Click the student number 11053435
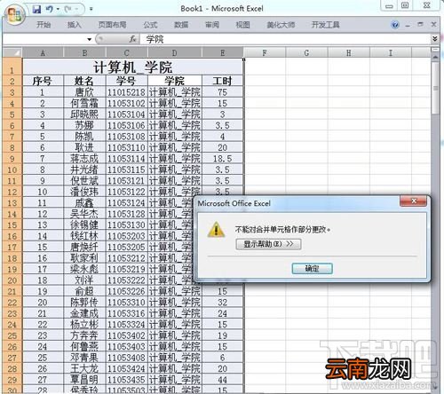 click(x=126, y=380)
